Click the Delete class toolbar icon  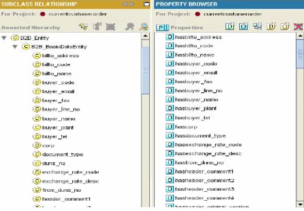[x=111, y=27]
